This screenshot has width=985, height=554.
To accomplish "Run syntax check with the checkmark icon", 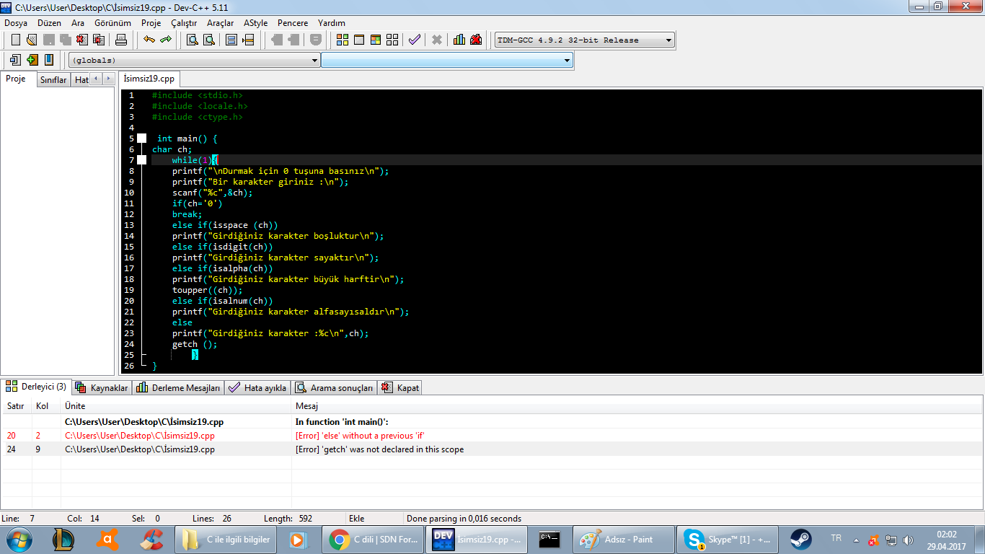I will (x=415, y=40).
